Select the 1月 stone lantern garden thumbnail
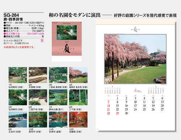The width and height of the screenshot is (181, 140). click(18, 75)
